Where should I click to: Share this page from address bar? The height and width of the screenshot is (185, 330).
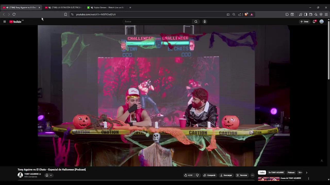click(x=240, y=14)
